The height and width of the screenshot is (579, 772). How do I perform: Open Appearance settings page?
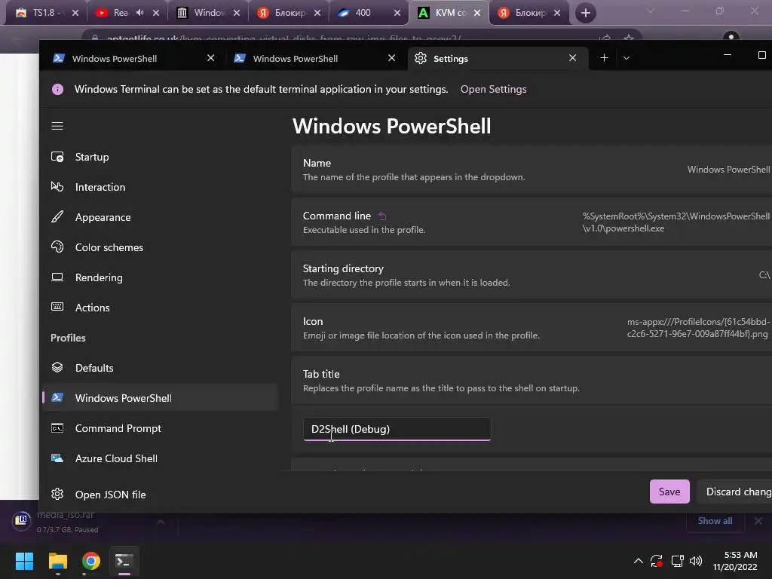pyautogui.click(x=160, y=217)
